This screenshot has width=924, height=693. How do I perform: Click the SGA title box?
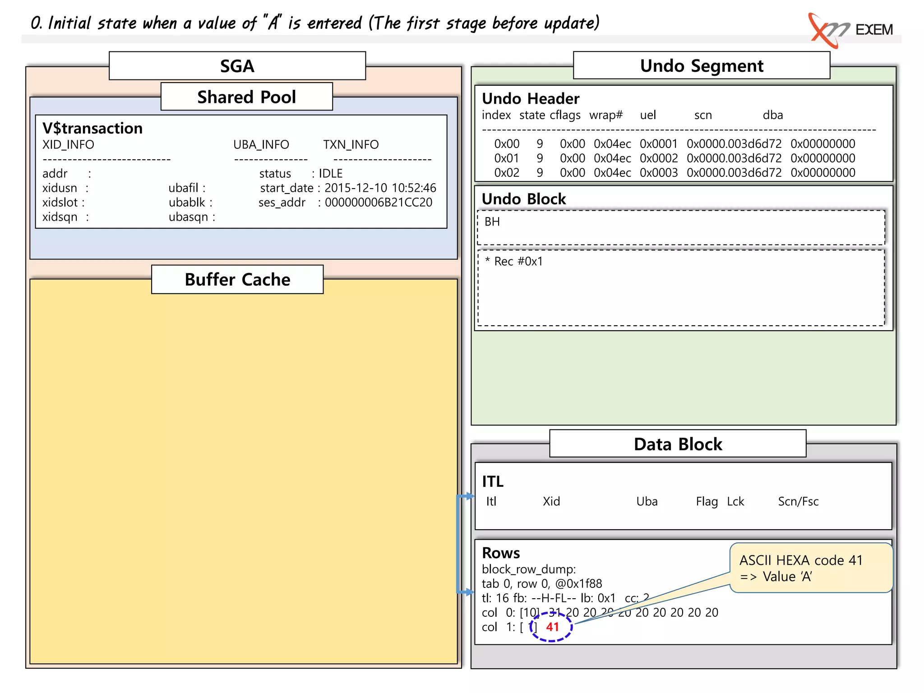237,66
